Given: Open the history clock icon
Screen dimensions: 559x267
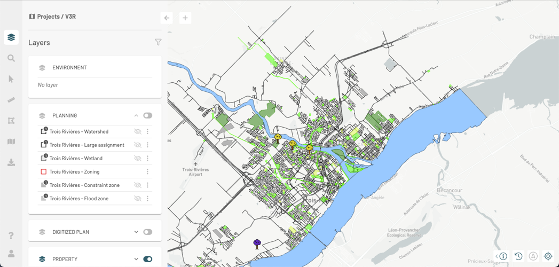Looking at the screenshot, I should (x=518, y=256).
